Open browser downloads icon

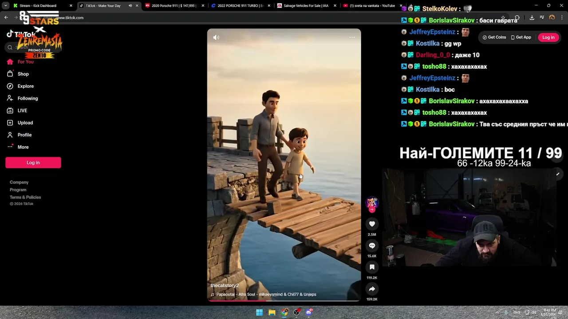point(532,18)
